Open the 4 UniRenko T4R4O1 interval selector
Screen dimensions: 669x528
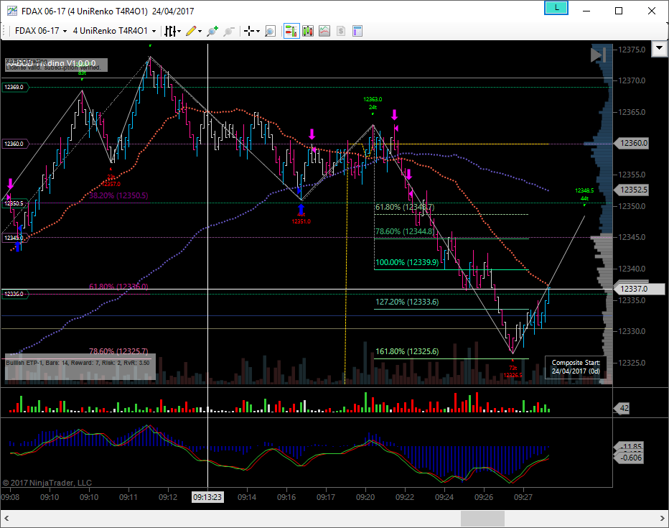pyautogui.click(x=114, y=31)
